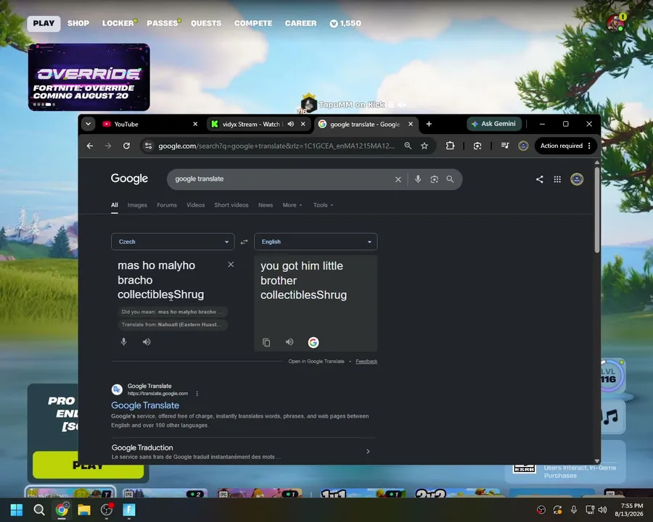Submit search with magnifier button
653x522 pixels.
(450, 179)
